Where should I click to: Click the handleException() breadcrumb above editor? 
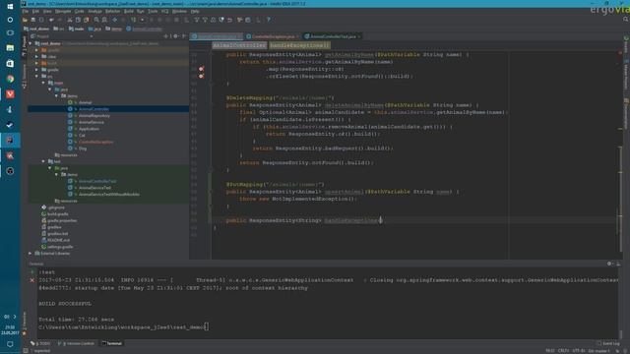[x=299, y=45]
